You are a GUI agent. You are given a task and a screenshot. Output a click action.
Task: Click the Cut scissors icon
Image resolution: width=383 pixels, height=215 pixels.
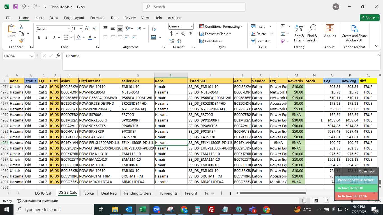[21, 27]
